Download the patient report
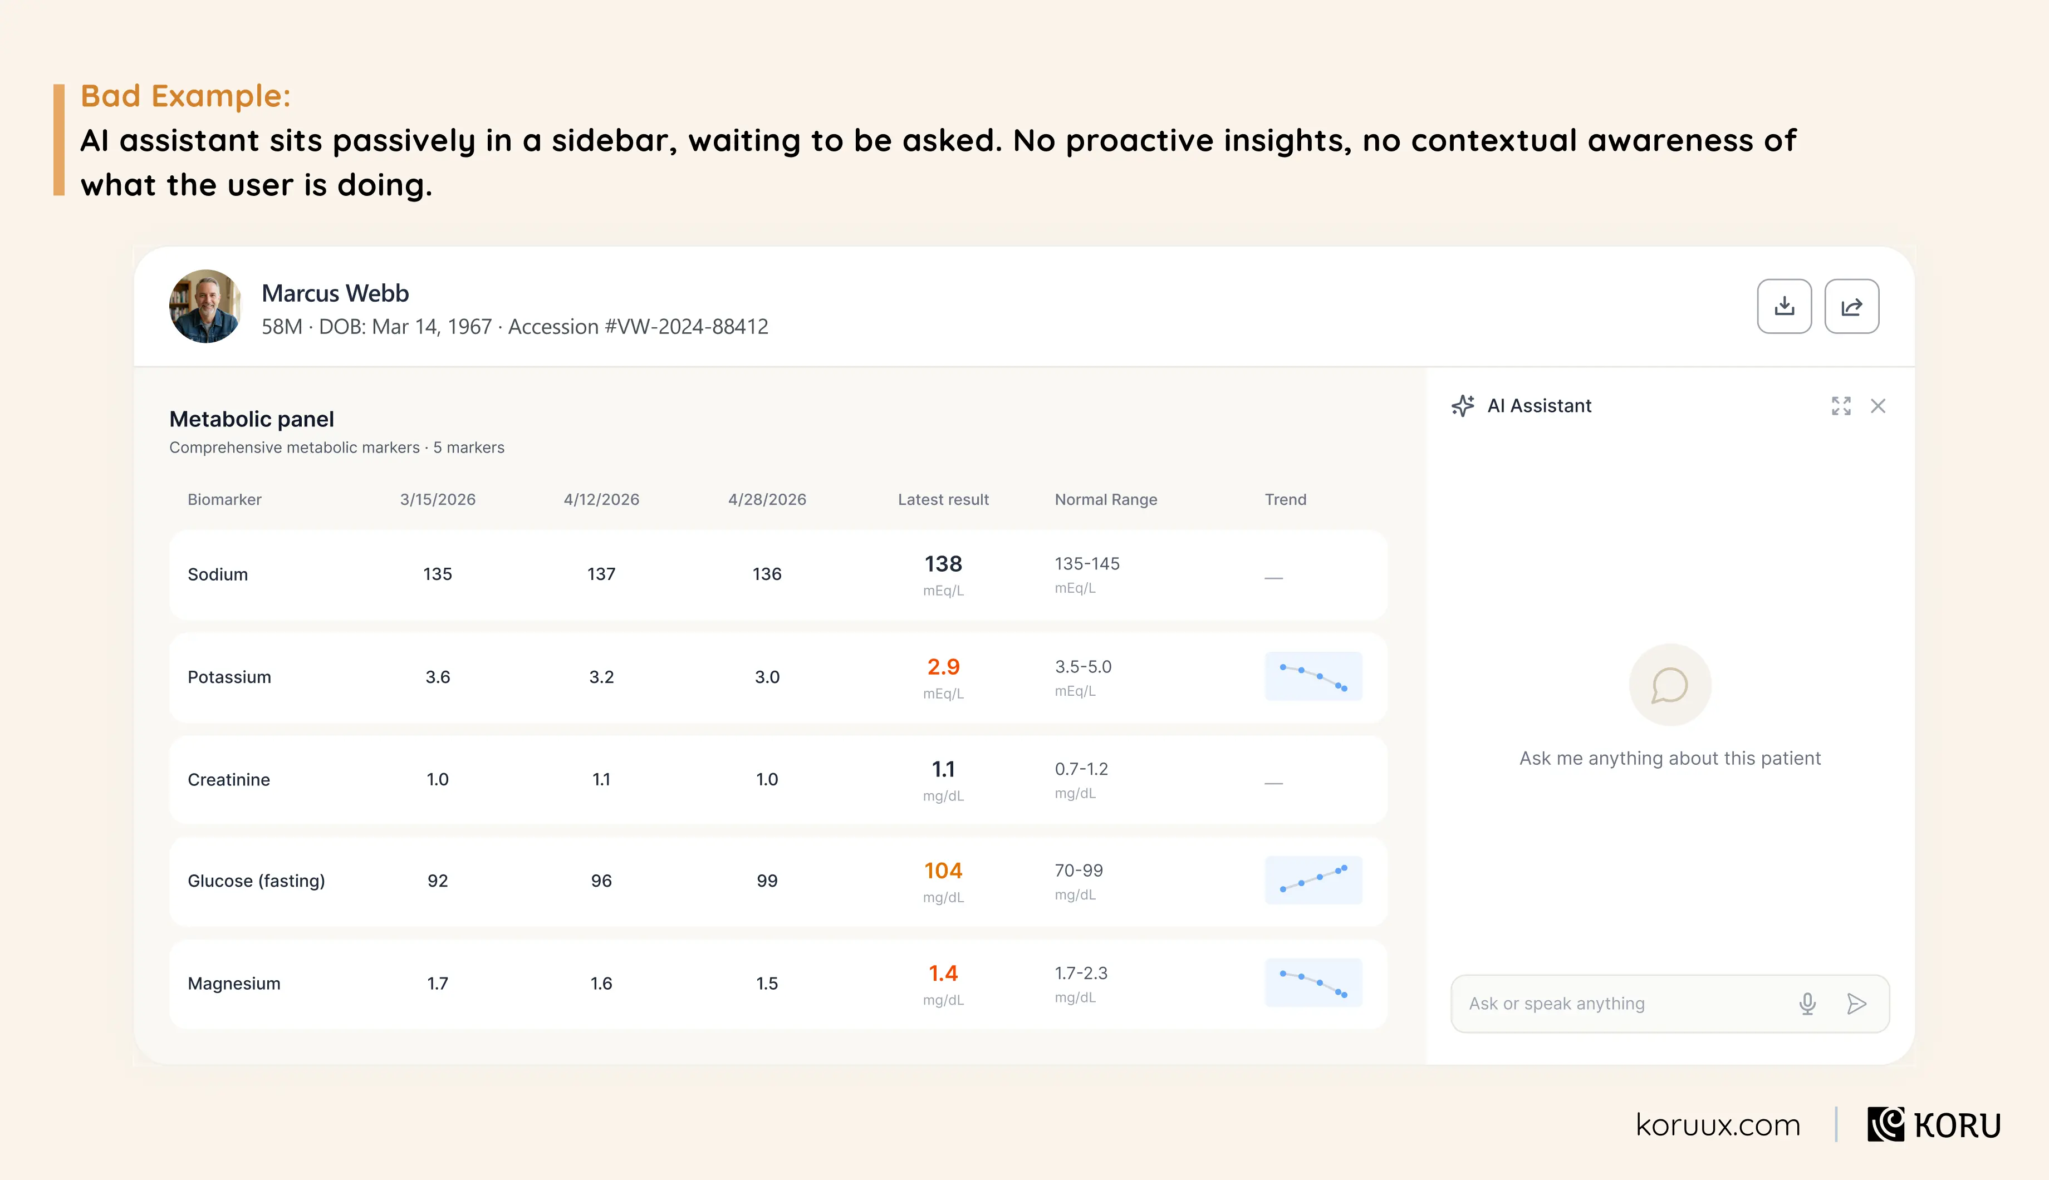Viewport: 2049px width, 1180px height. tap(1784, 306)
